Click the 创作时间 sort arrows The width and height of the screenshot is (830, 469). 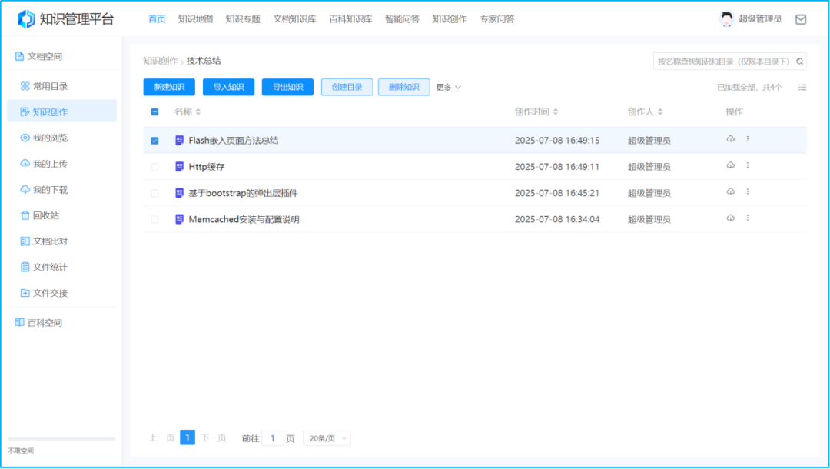[x=554, y=111]
